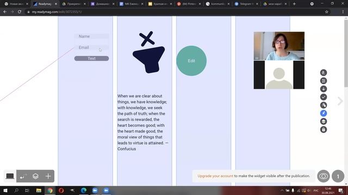This screenshot has width=348, height=195.
Task: Open a new browser tab
Action: pos(294,4)
